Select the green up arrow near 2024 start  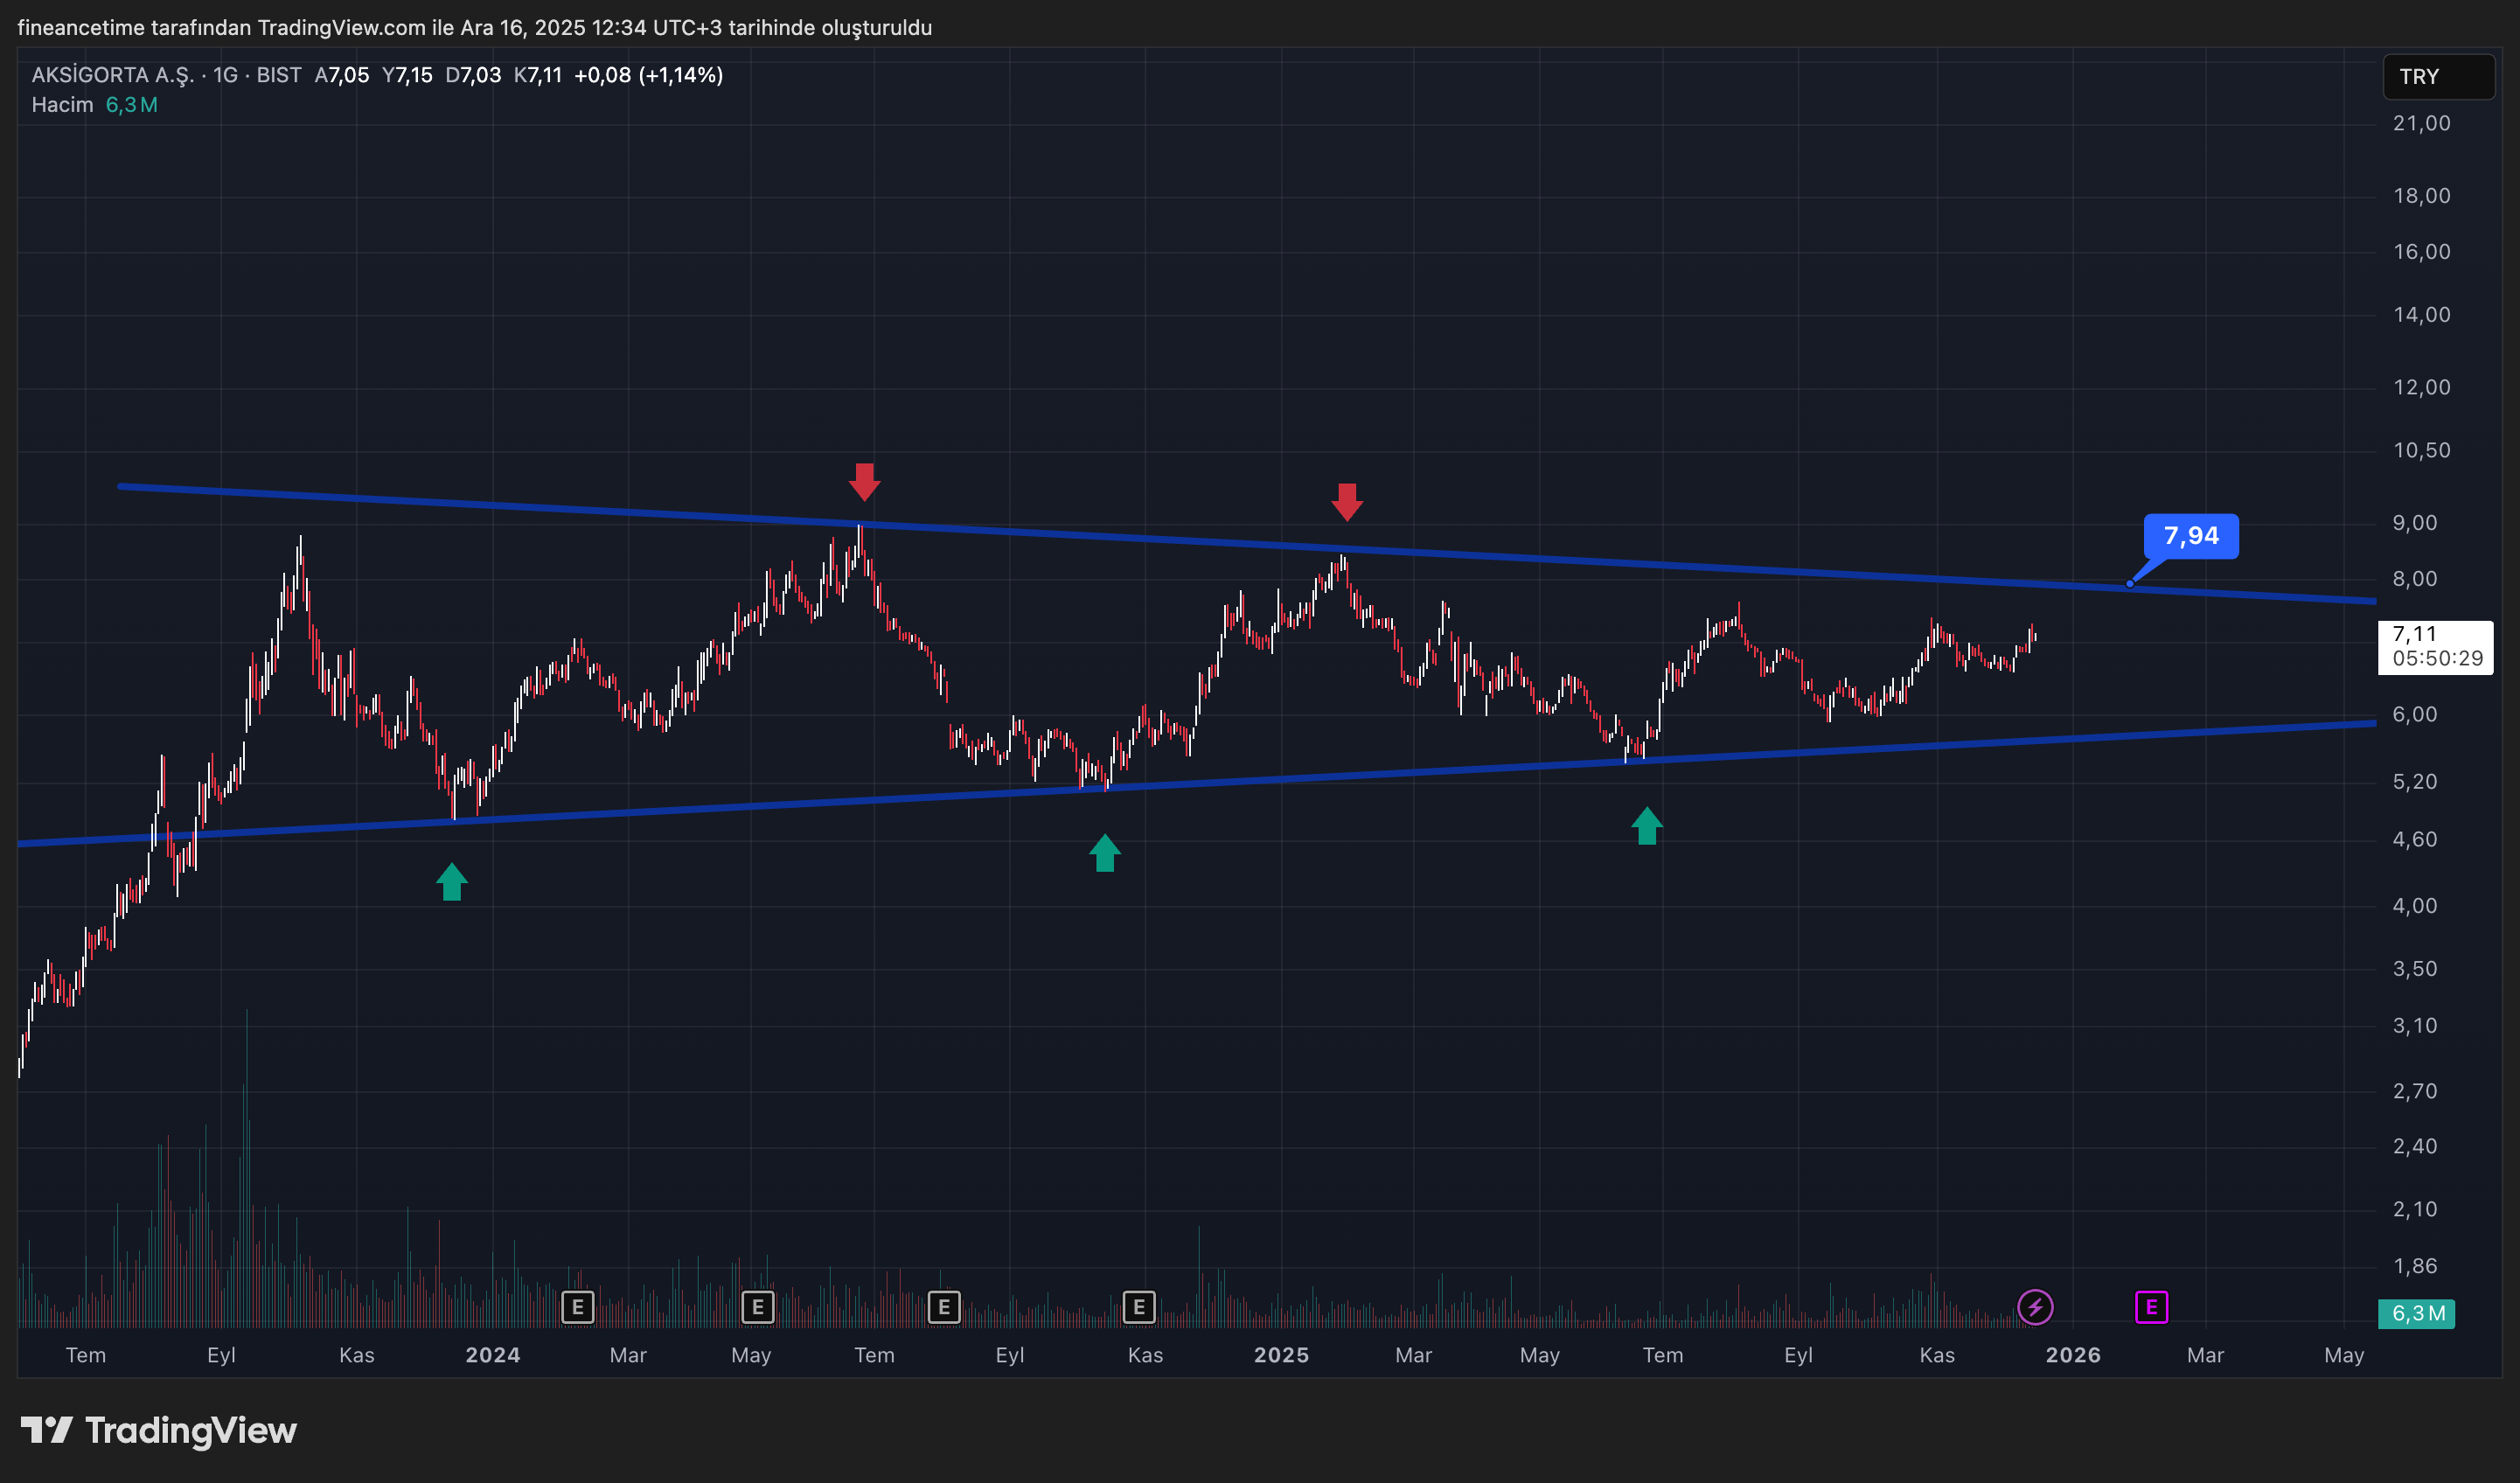point(451,882)
